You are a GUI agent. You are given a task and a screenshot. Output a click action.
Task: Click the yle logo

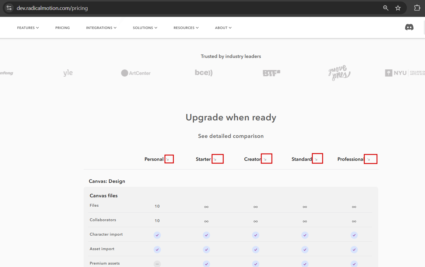coord(68,73)
